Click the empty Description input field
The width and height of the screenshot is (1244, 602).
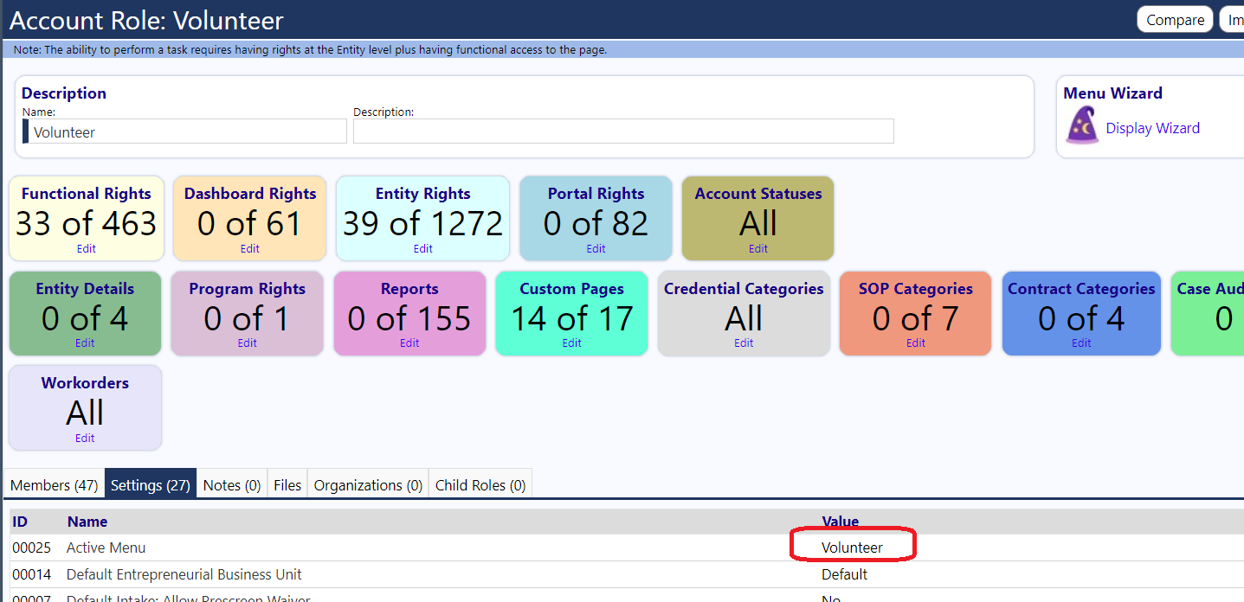click(x=623, y=131)
